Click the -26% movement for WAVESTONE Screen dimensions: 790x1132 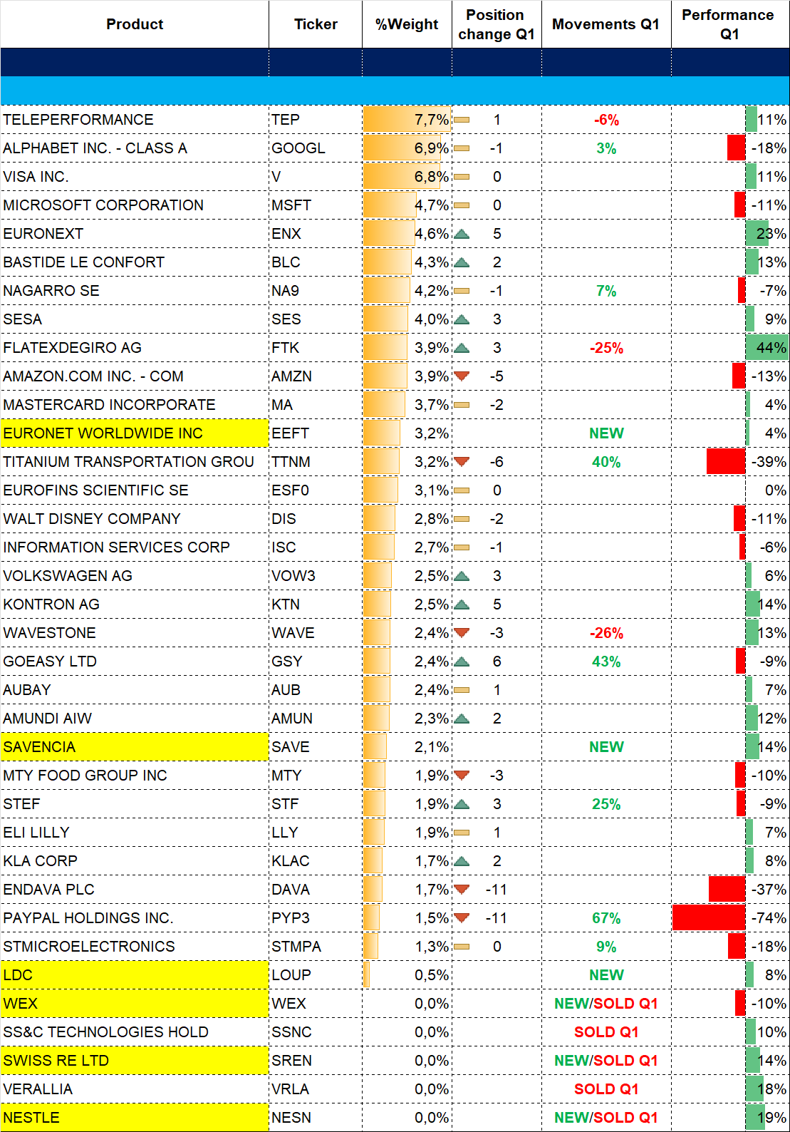coord(606,633)
